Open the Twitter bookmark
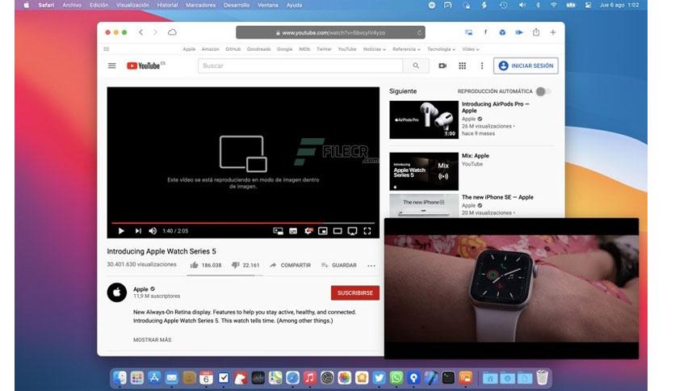The image size is (675, 391). coord(324,49)
